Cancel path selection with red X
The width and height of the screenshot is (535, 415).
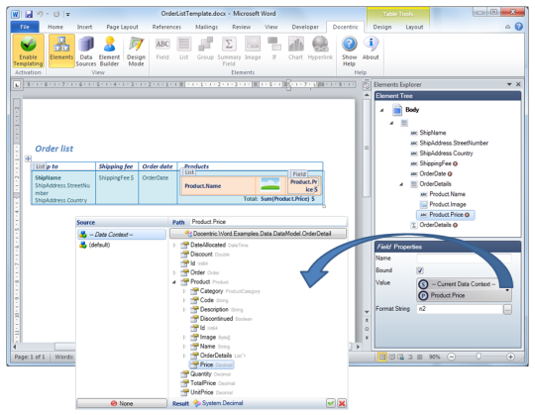342,403
